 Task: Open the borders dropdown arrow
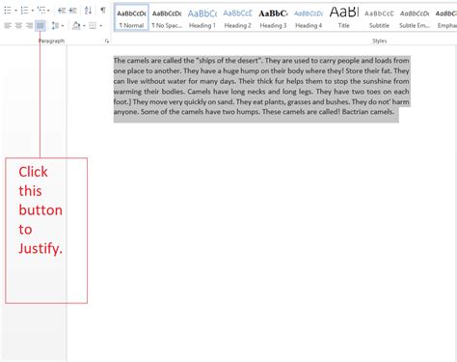pos(101,25)
